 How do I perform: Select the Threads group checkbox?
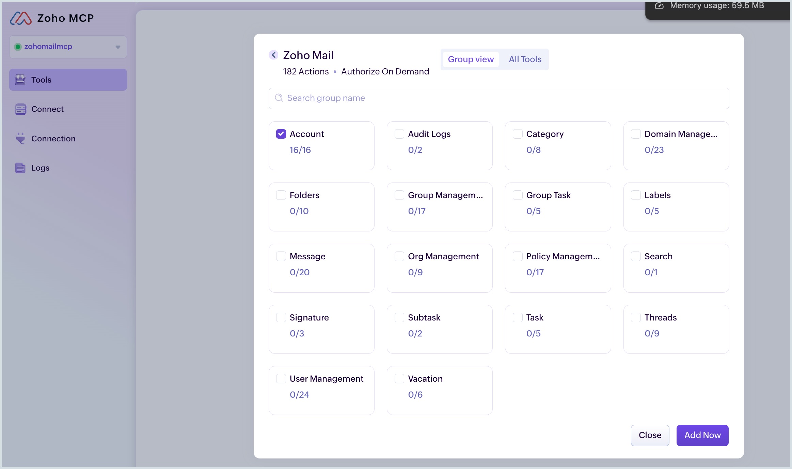click(636, 317)
